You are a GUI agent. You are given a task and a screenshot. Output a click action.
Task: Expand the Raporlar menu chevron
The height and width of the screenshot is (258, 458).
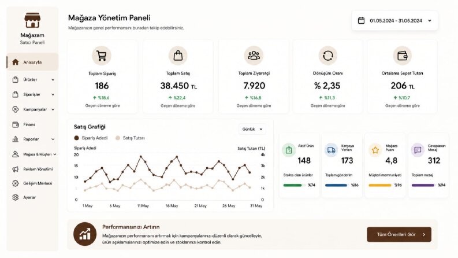click(x=53, y=139)
